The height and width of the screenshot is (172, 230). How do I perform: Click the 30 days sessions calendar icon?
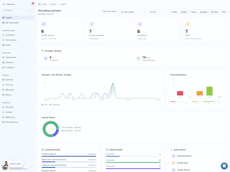[44, 24]
